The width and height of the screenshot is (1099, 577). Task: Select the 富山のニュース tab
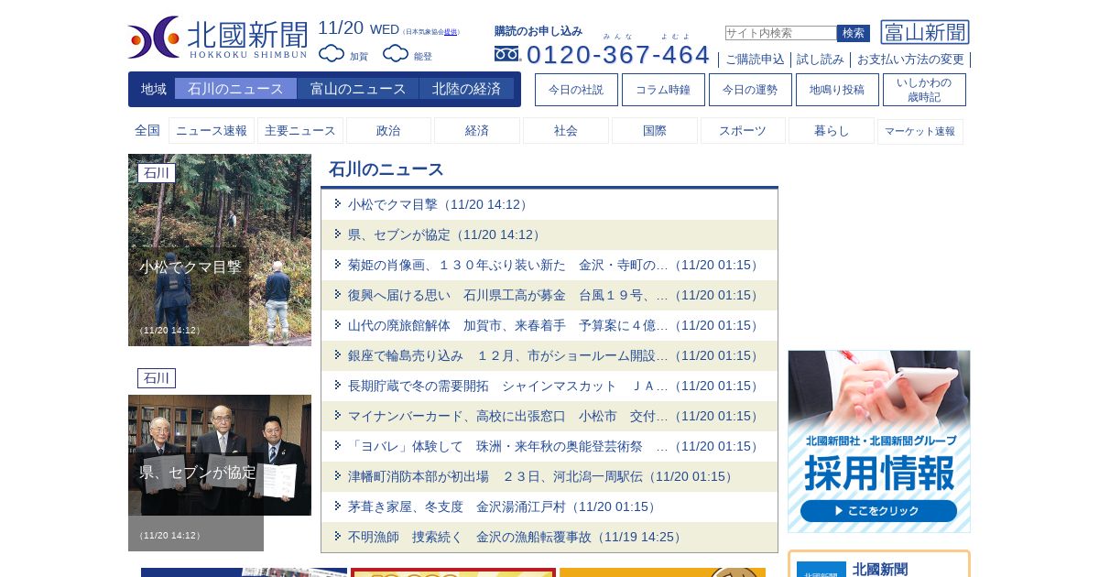click(x=358, y=89)
